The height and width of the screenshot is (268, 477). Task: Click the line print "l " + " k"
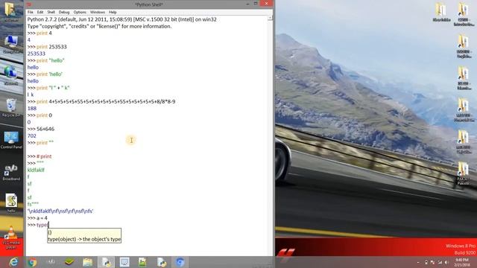tap(48, 88)
